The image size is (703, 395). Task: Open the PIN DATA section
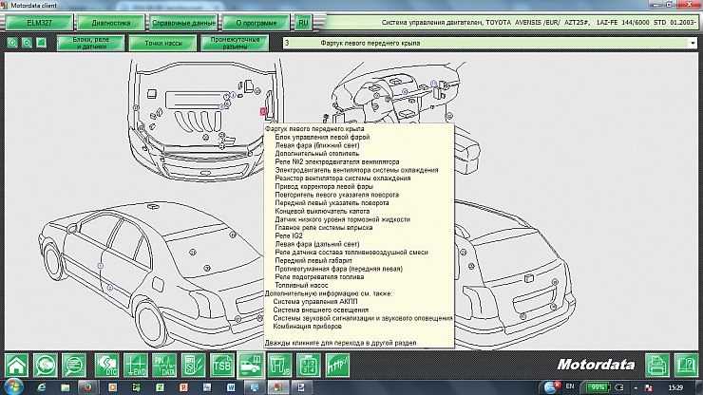(164, 366)
